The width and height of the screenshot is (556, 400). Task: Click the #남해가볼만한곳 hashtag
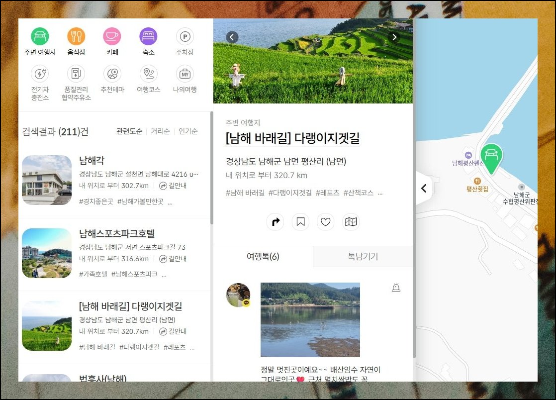pyautogui.click(x=140, y=201)
